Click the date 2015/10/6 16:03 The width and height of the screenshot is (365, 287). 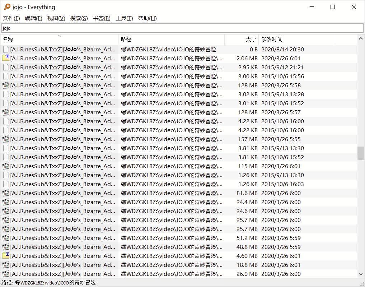(282, 184)
